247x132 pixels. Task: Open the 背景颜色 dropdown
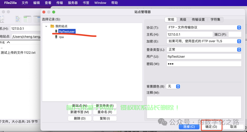point(173,86)
